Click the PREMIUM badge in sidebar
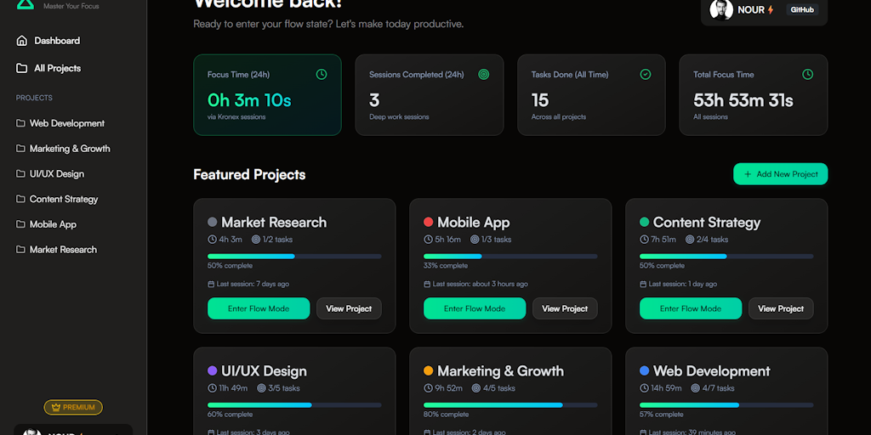Image resolution: width=871 pixels, height=435 pixels. point(73,407)
